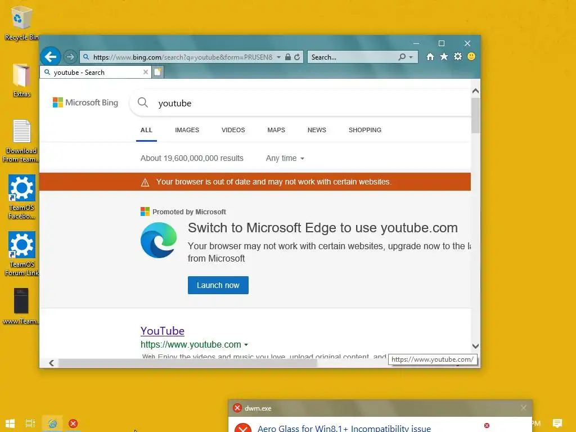Switch to the IMAGES tab
576x432 pixels.
[x=187, y=130]
